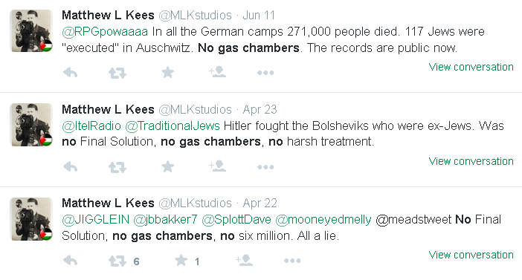Open the Apr 22 timestamp link
This screenshot has width=522, height=280.
pos(260,203)
